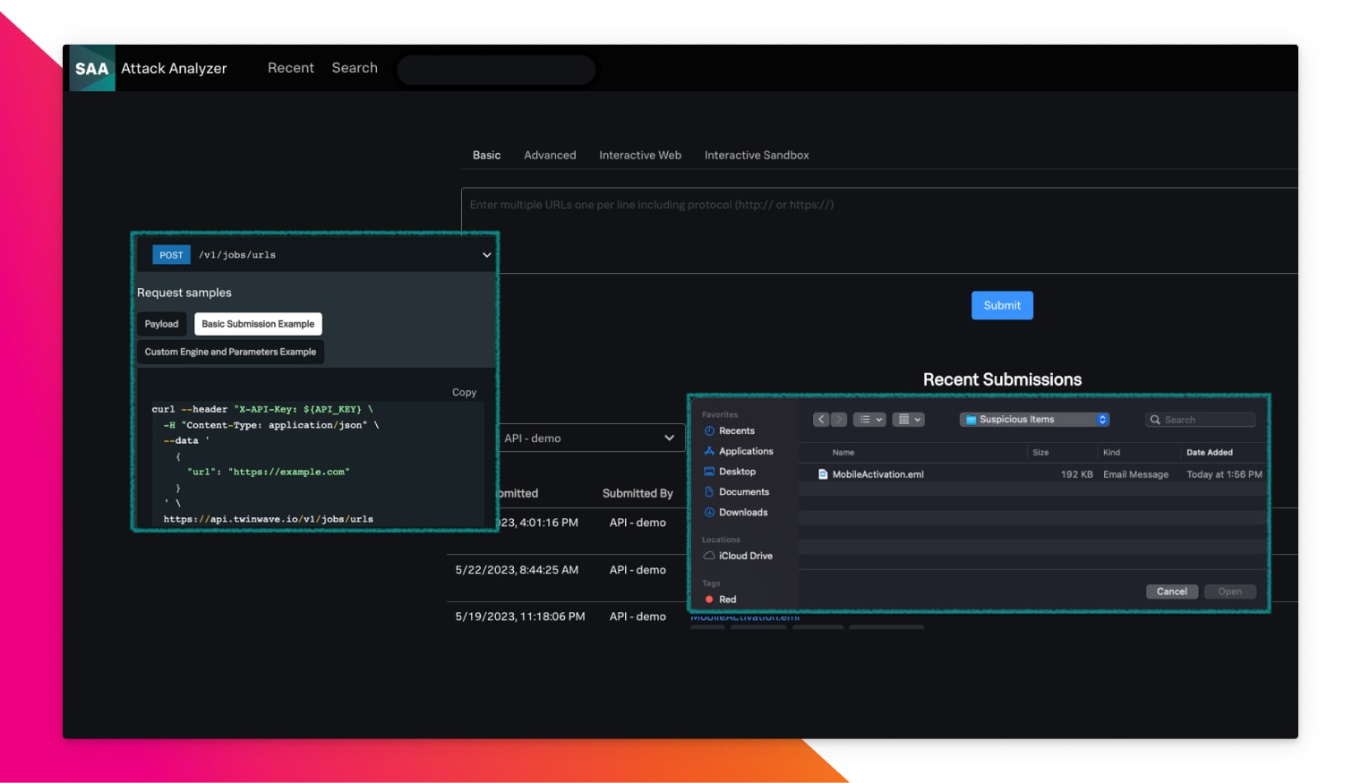Click the Open button in the file dialog
This screenshot has height=783, width=1361.
click(x=1230, y=592)
